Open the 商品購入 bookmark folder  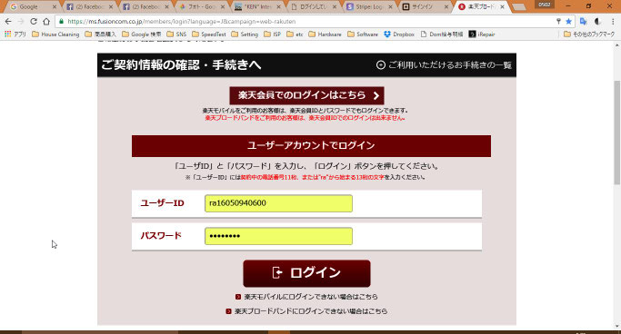click(101, 34)
